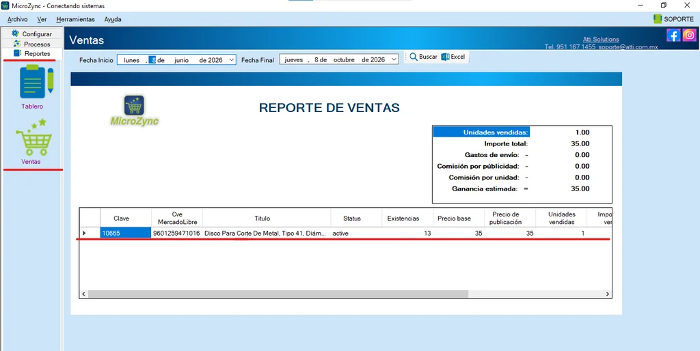Click the REPORTE DE VENTAS heading
700x351 pixels.
click(x=329, y=108)
